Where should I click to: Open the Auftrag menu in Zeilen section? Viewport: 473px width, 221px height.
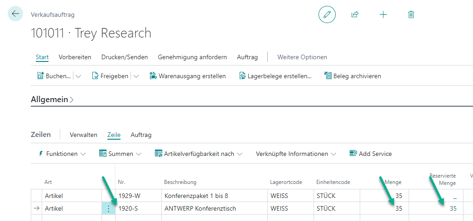click(x=141, y=135)
